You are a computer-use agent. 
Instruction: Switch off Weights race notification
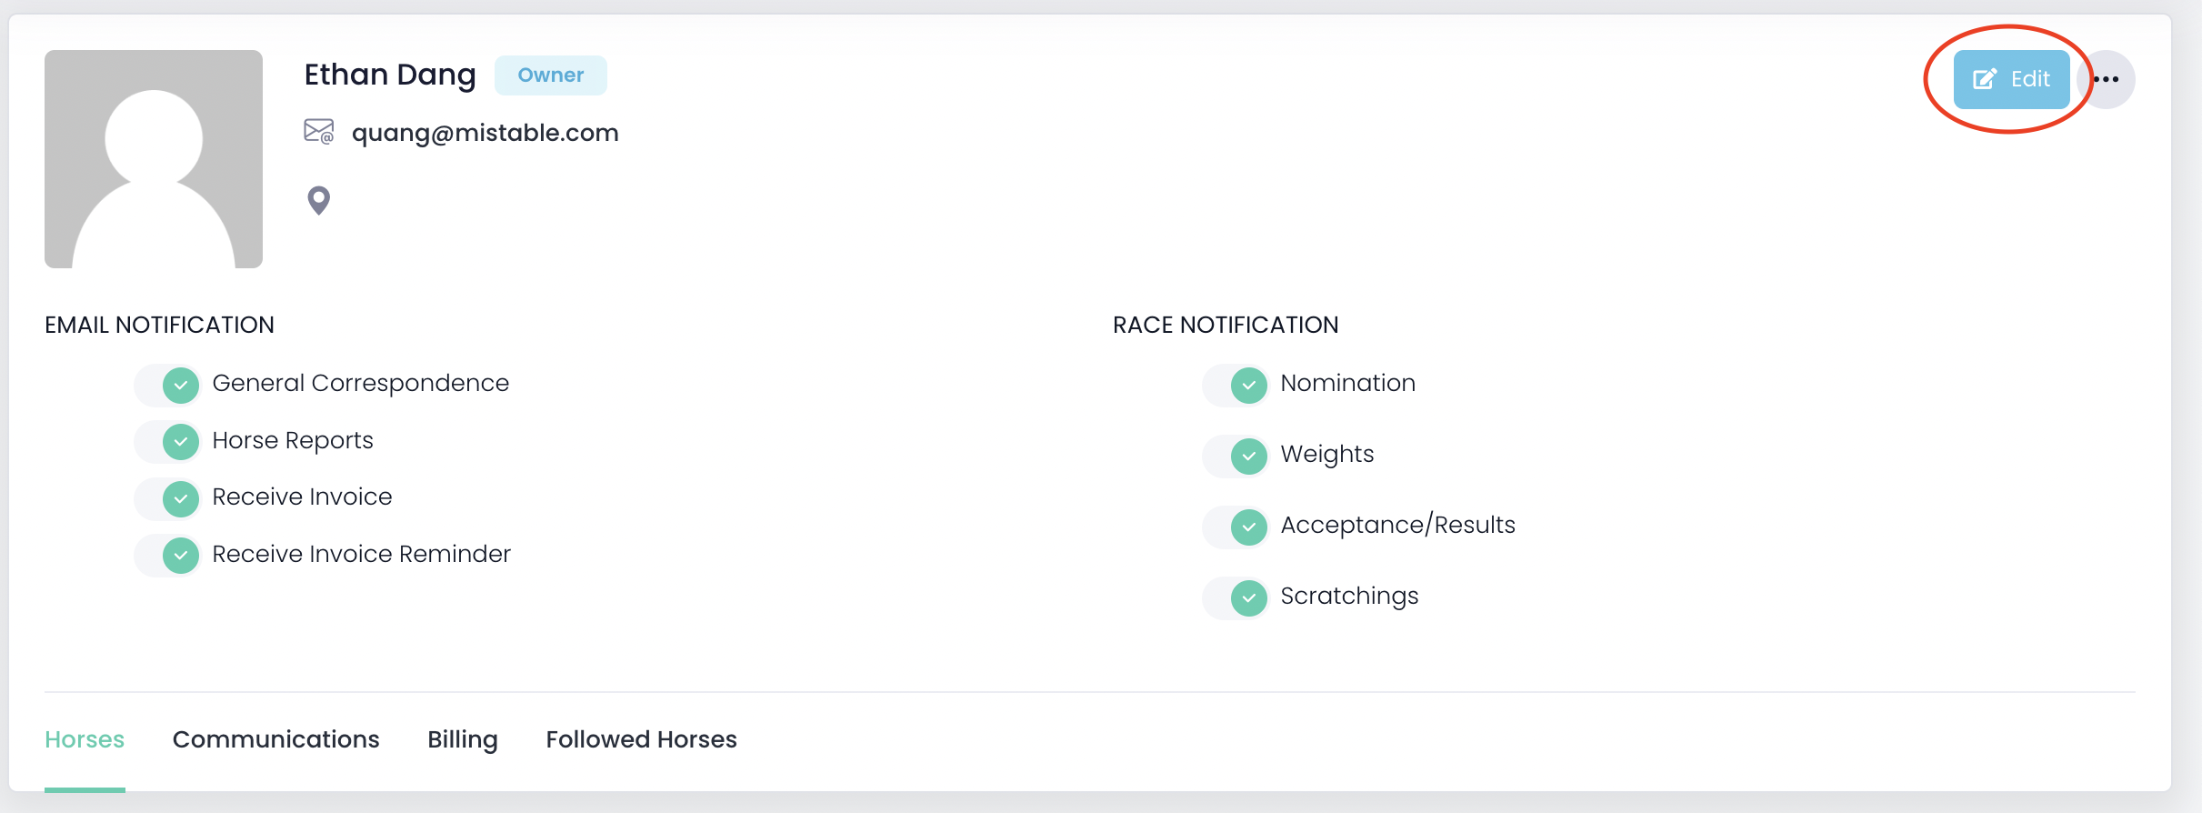pos(1236,456)
